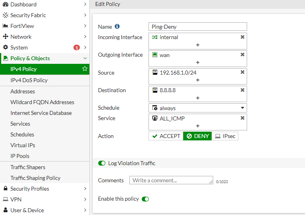
Task: Add another Incoming Interface with plus
Action: tap(198, 45)
